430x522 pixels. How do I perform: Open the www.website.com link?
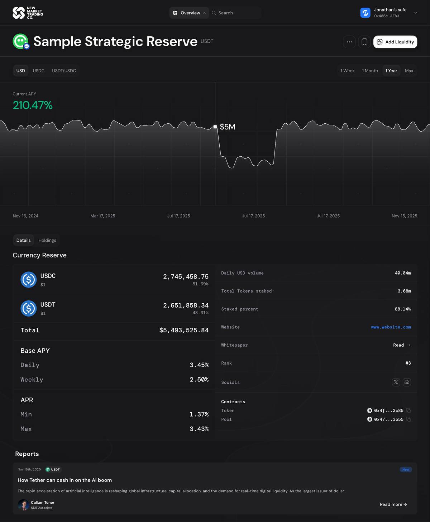pyautogui.click(x=391, y=327)
